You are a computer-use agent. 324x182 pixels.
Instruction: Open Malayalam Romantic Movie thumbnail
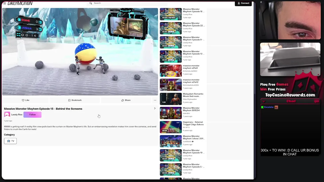tap(171, 99)
